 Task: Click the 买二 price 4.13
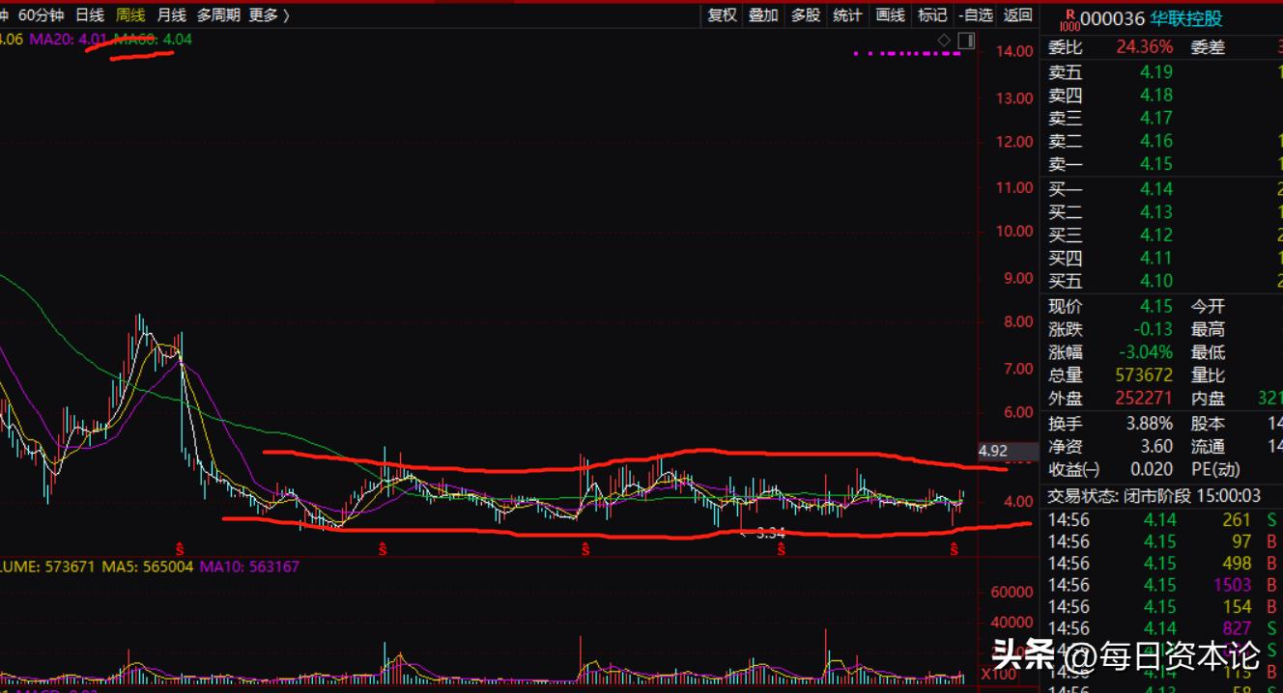(x=1155, y=211)
